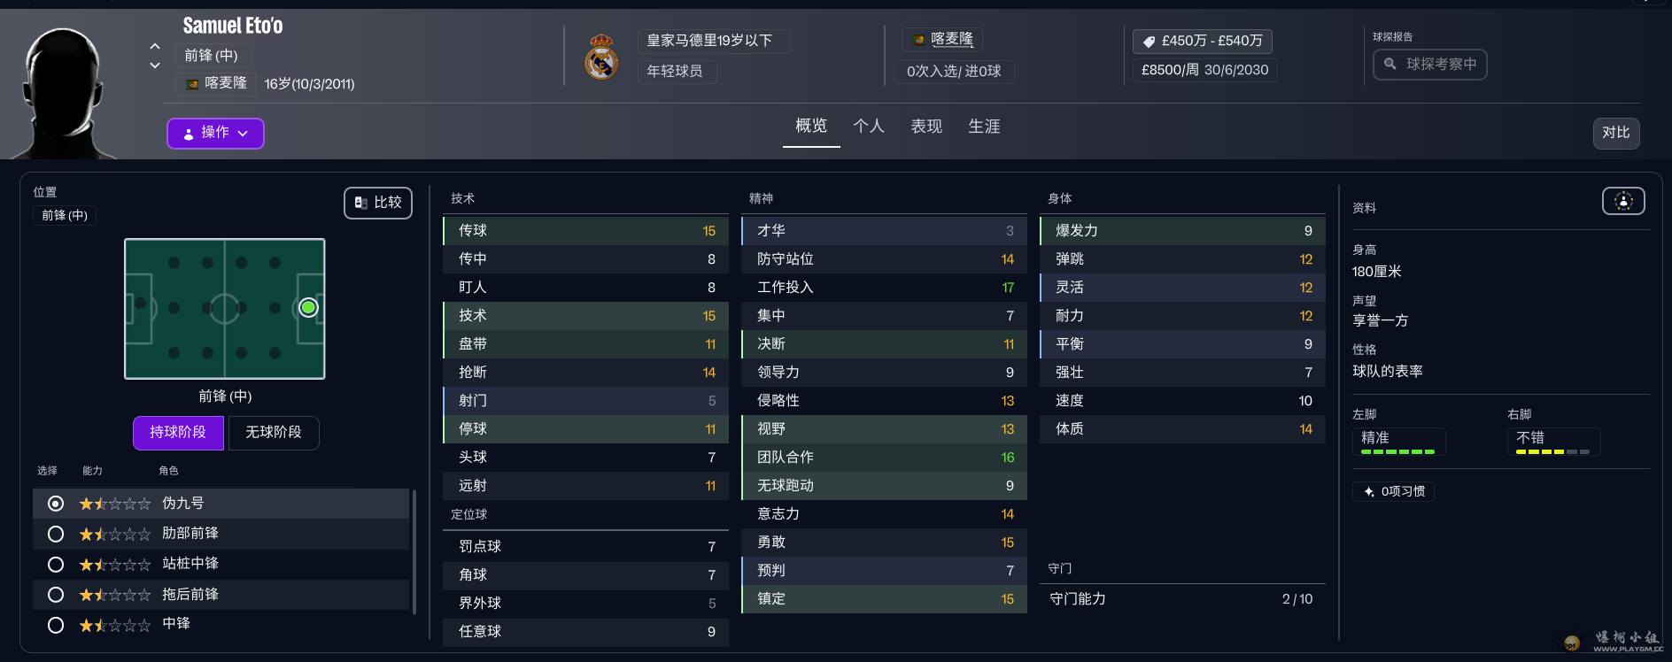
Task: Switch to 无球阶段 phase button
Action: pyautogui.click(x=274, y=433)
